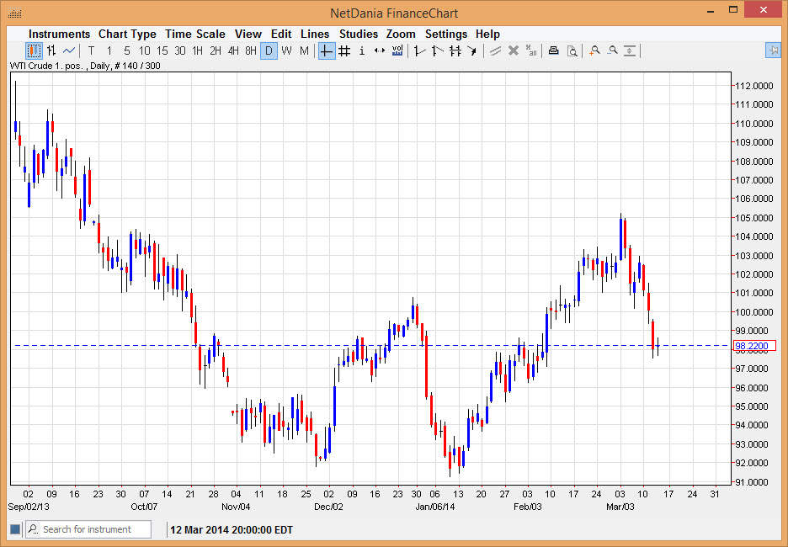The height and width of the screenshot is (547, 788).
Task: Click the Search for instrument field
Action: pos(94,529)
